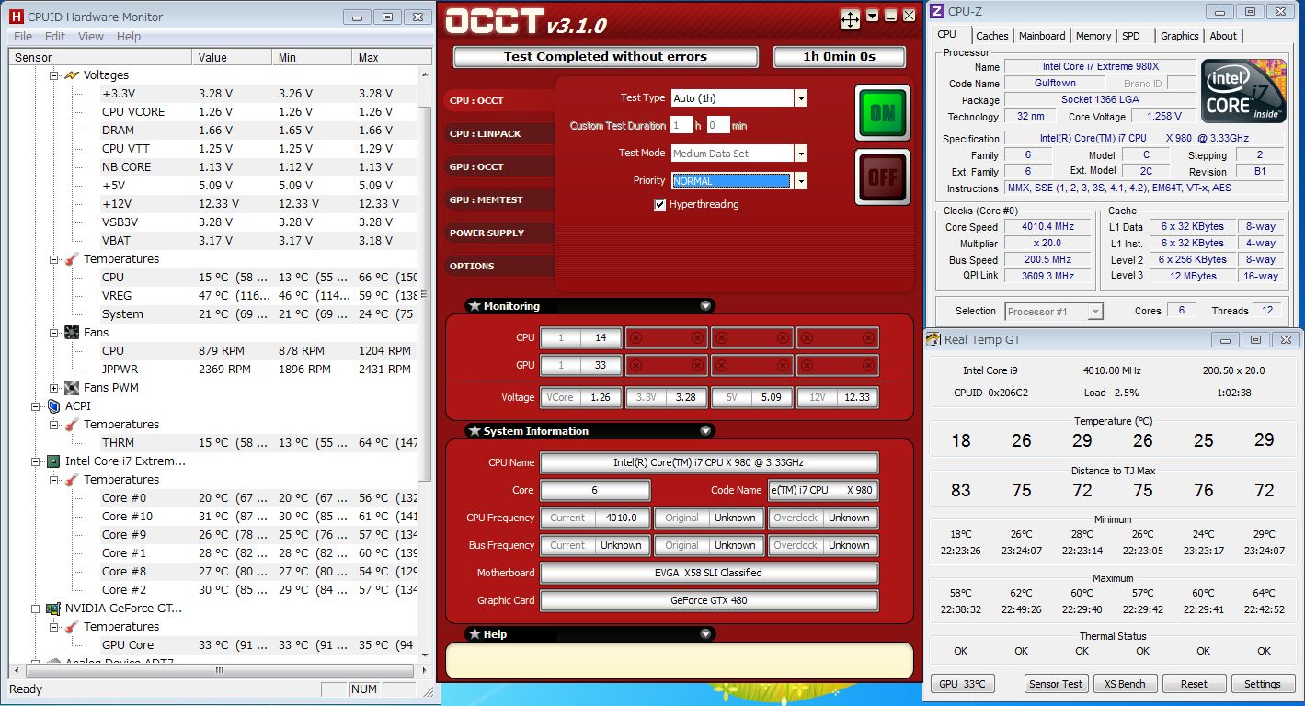
Task: Click the GPU 33°C button in Real Temp
Action: point(963,684)
